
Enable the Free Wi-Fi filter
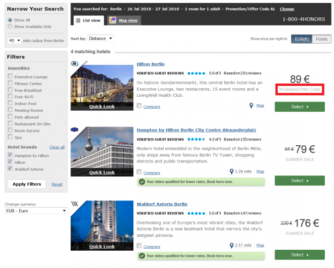[10, 96]
